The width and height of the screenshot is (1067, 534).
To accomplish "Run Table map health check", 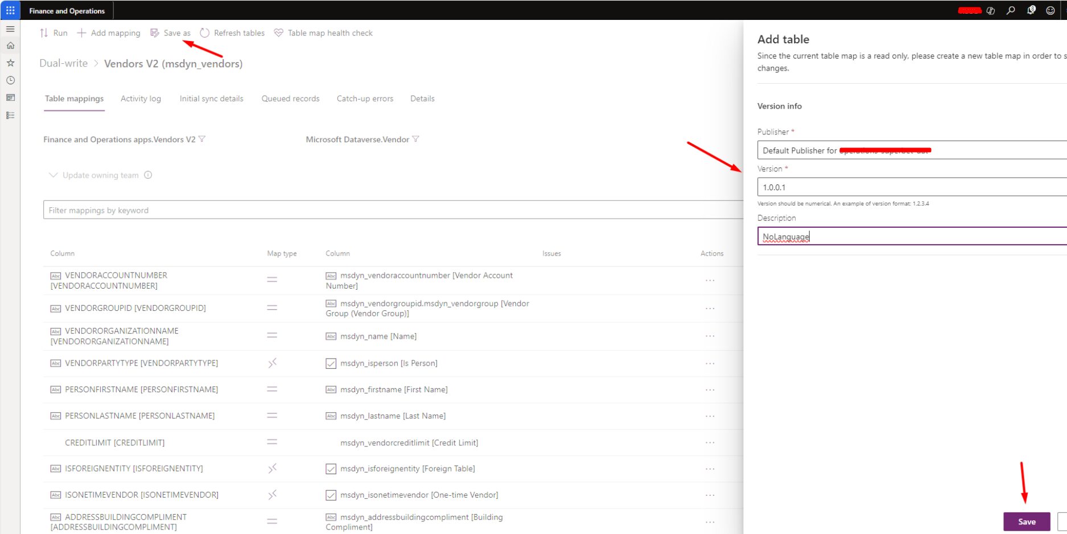I will [323, 33].
